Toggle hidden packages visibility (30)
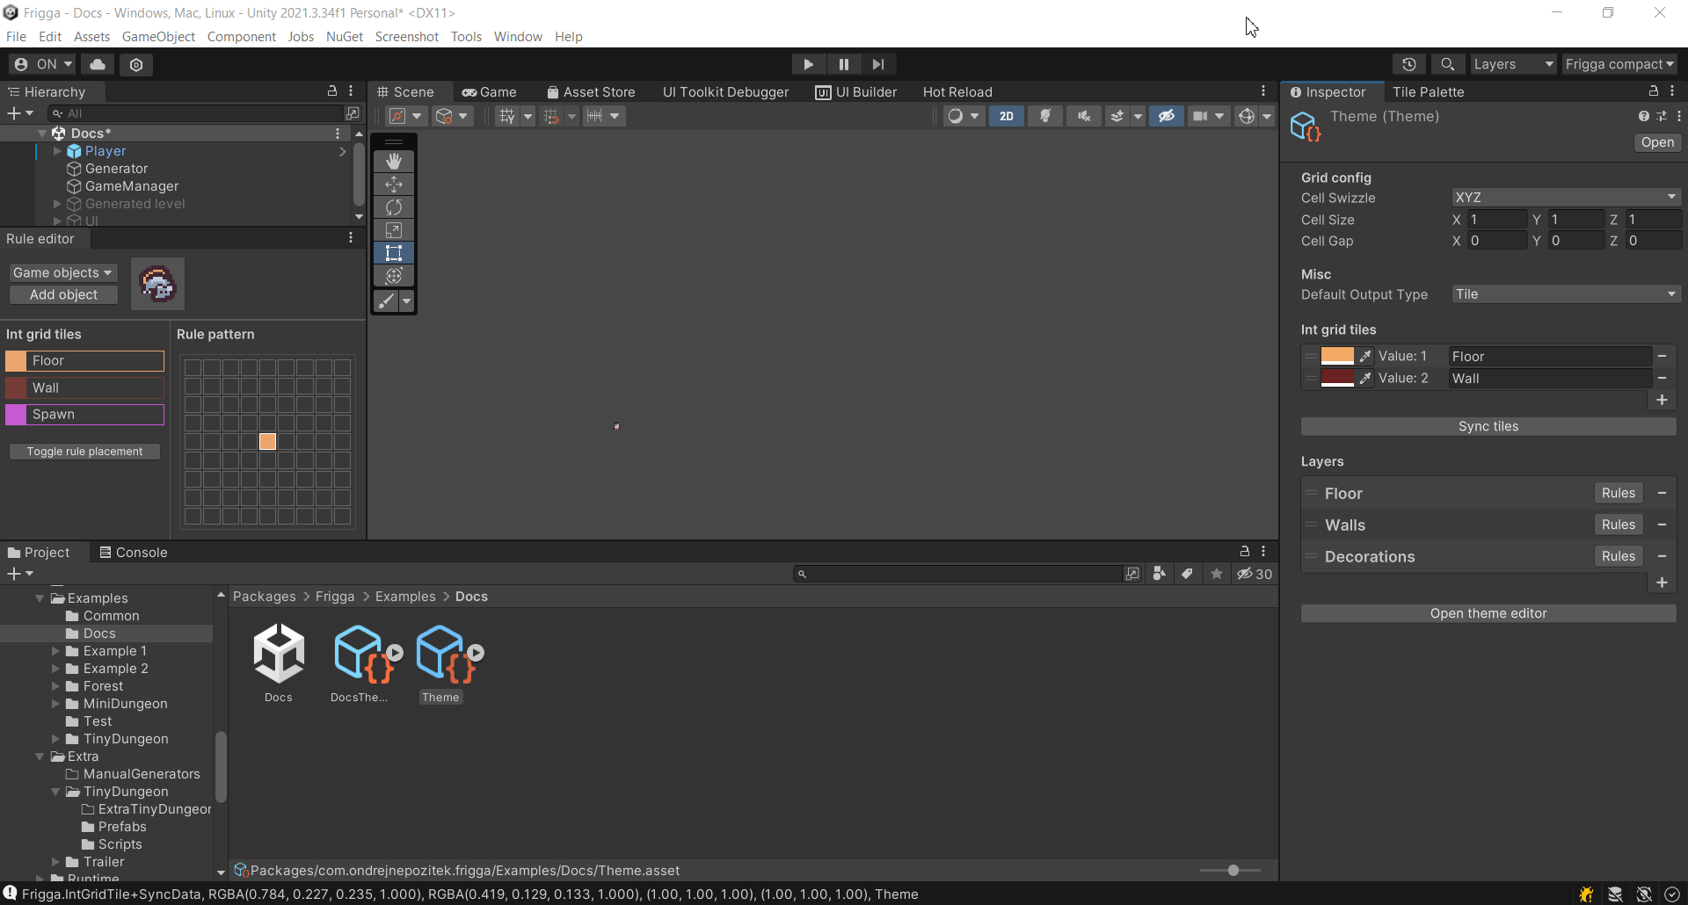 [x=1255, y=574]
